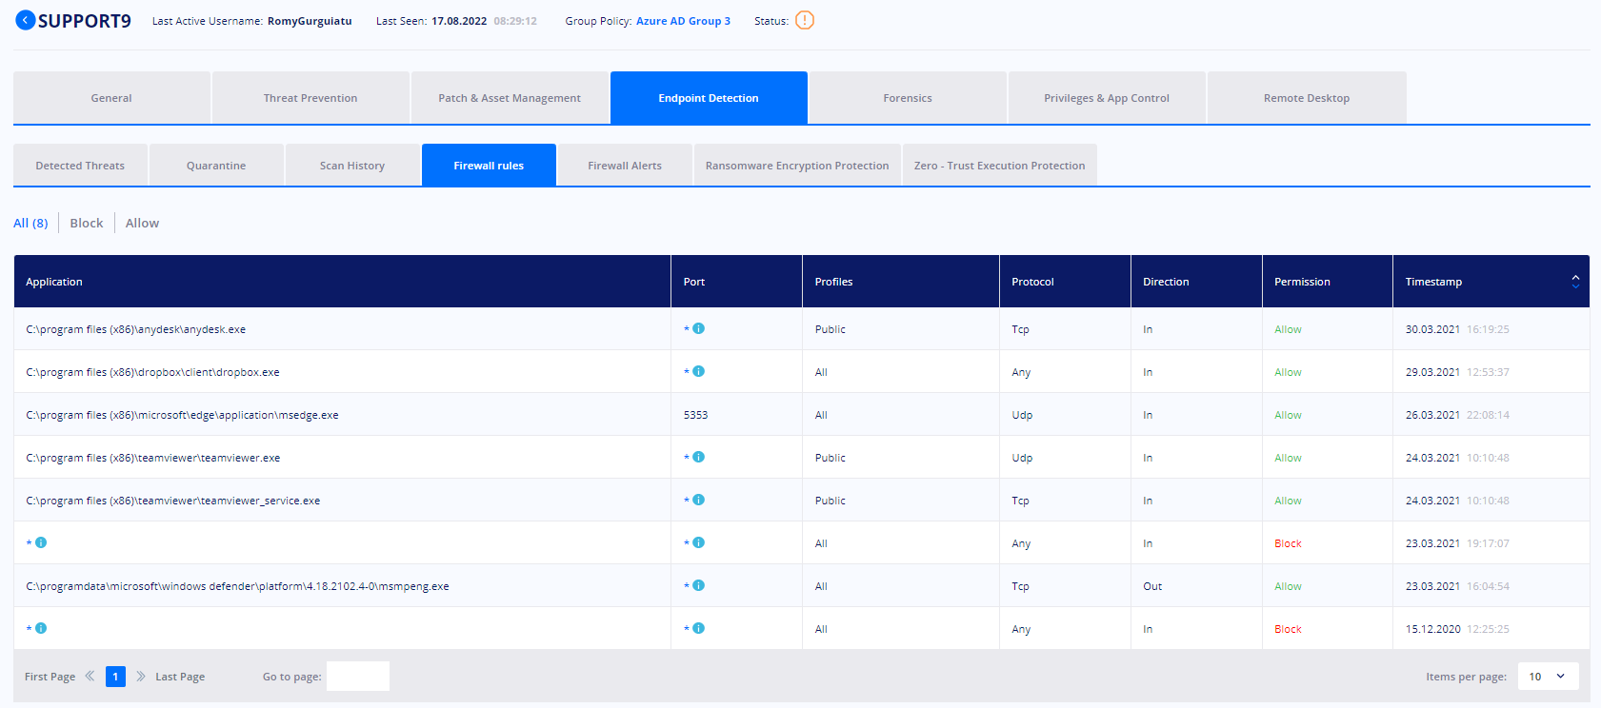This screenshot has height=708, width=1601.
Task: Click Last Page link
Action: [x=180, y=677]
